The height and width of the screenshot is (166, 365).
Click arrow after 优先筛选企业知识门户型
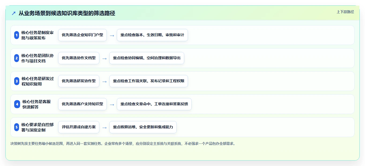tap(112, 35)
